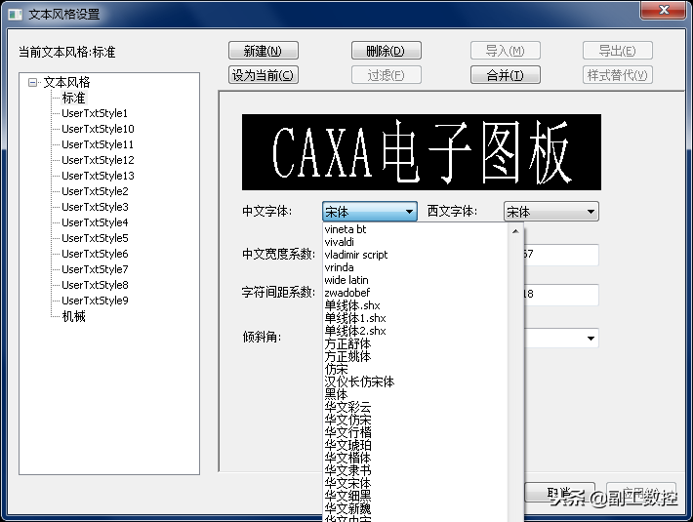The image size is (693, 522).
Task: Pick 华文细黑 from font list
Action: [x=416, y=497]
